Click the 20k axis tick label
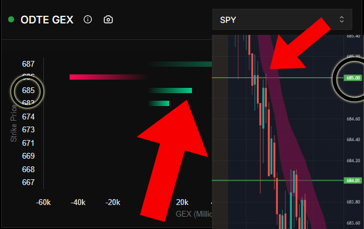The width and height of the screenshot is (364, 229). 182,202
